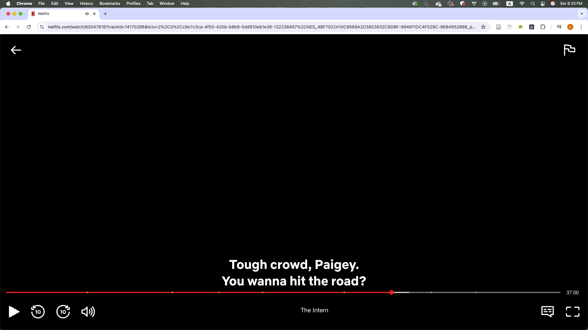Screen dimensions: 588x330
Task: Bookmark page with star icon
Action: coord(483,27)
